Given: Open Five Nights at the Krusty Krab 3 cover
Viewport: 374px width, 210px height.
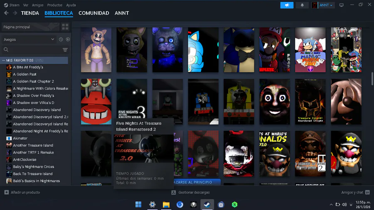Looking at the screenshot, I should 132,99.
